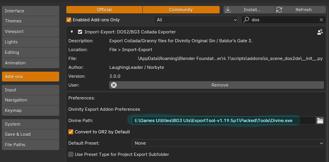This screenshot has height=162, width=329.
Task: Click the author LaughingLeader / Norbyte text
Action: pos(137,67)
